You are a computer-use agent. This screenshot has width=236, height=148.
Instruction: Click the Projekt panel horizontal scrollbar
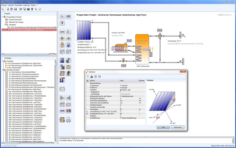[x=29, y=54]
